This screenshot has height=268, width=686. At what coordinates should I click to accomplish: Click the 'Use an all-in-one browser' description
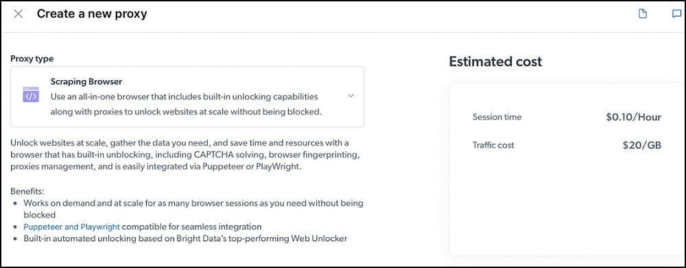click(x=187, y=103)
